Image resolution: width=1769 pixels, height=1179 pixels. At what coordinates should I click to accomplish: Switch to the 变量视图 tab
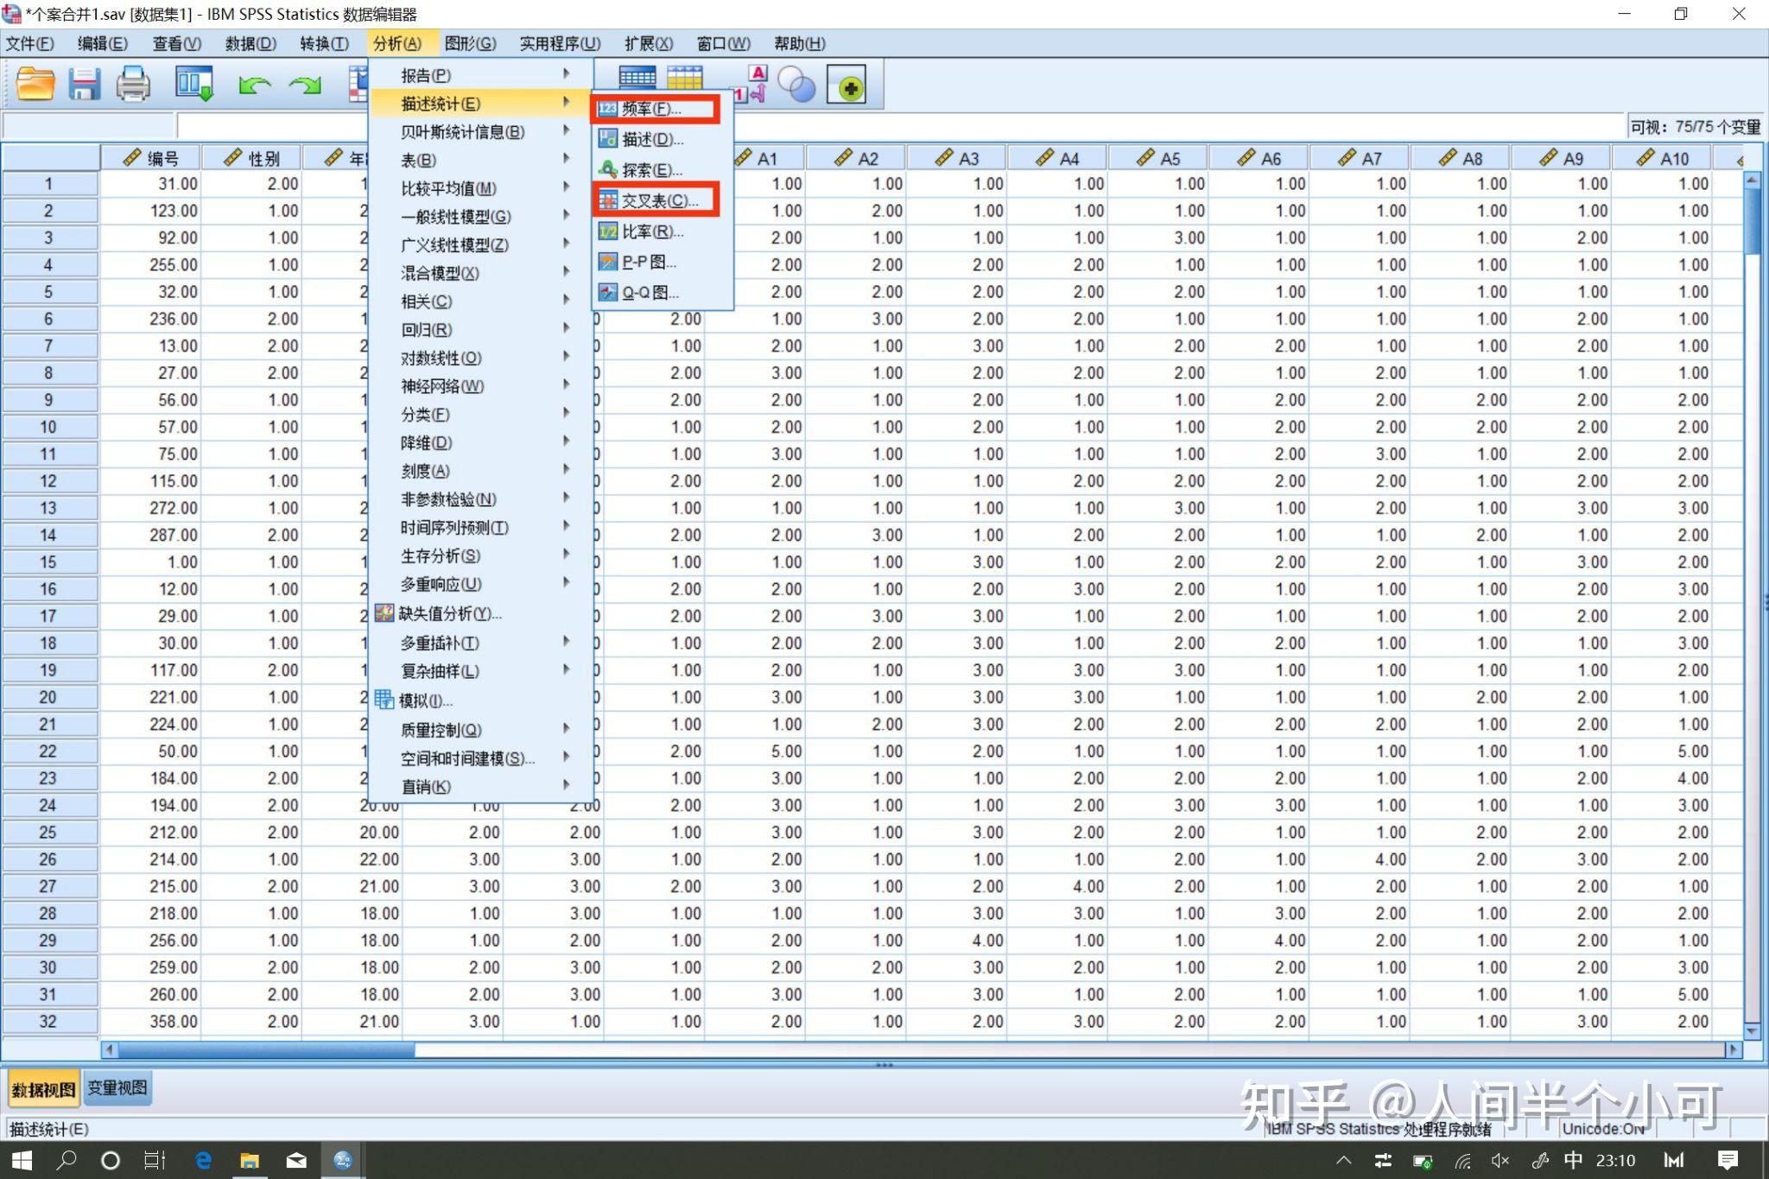click(x=117, y=1088)
